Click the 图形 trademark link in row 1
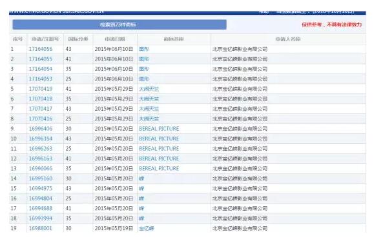Screen dimensions: 374x241 pos(144,49)
